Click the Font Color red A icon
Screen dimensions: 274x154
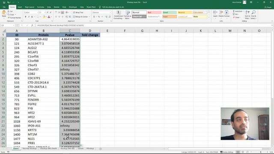pyautogui.click(x=49, y=17)
